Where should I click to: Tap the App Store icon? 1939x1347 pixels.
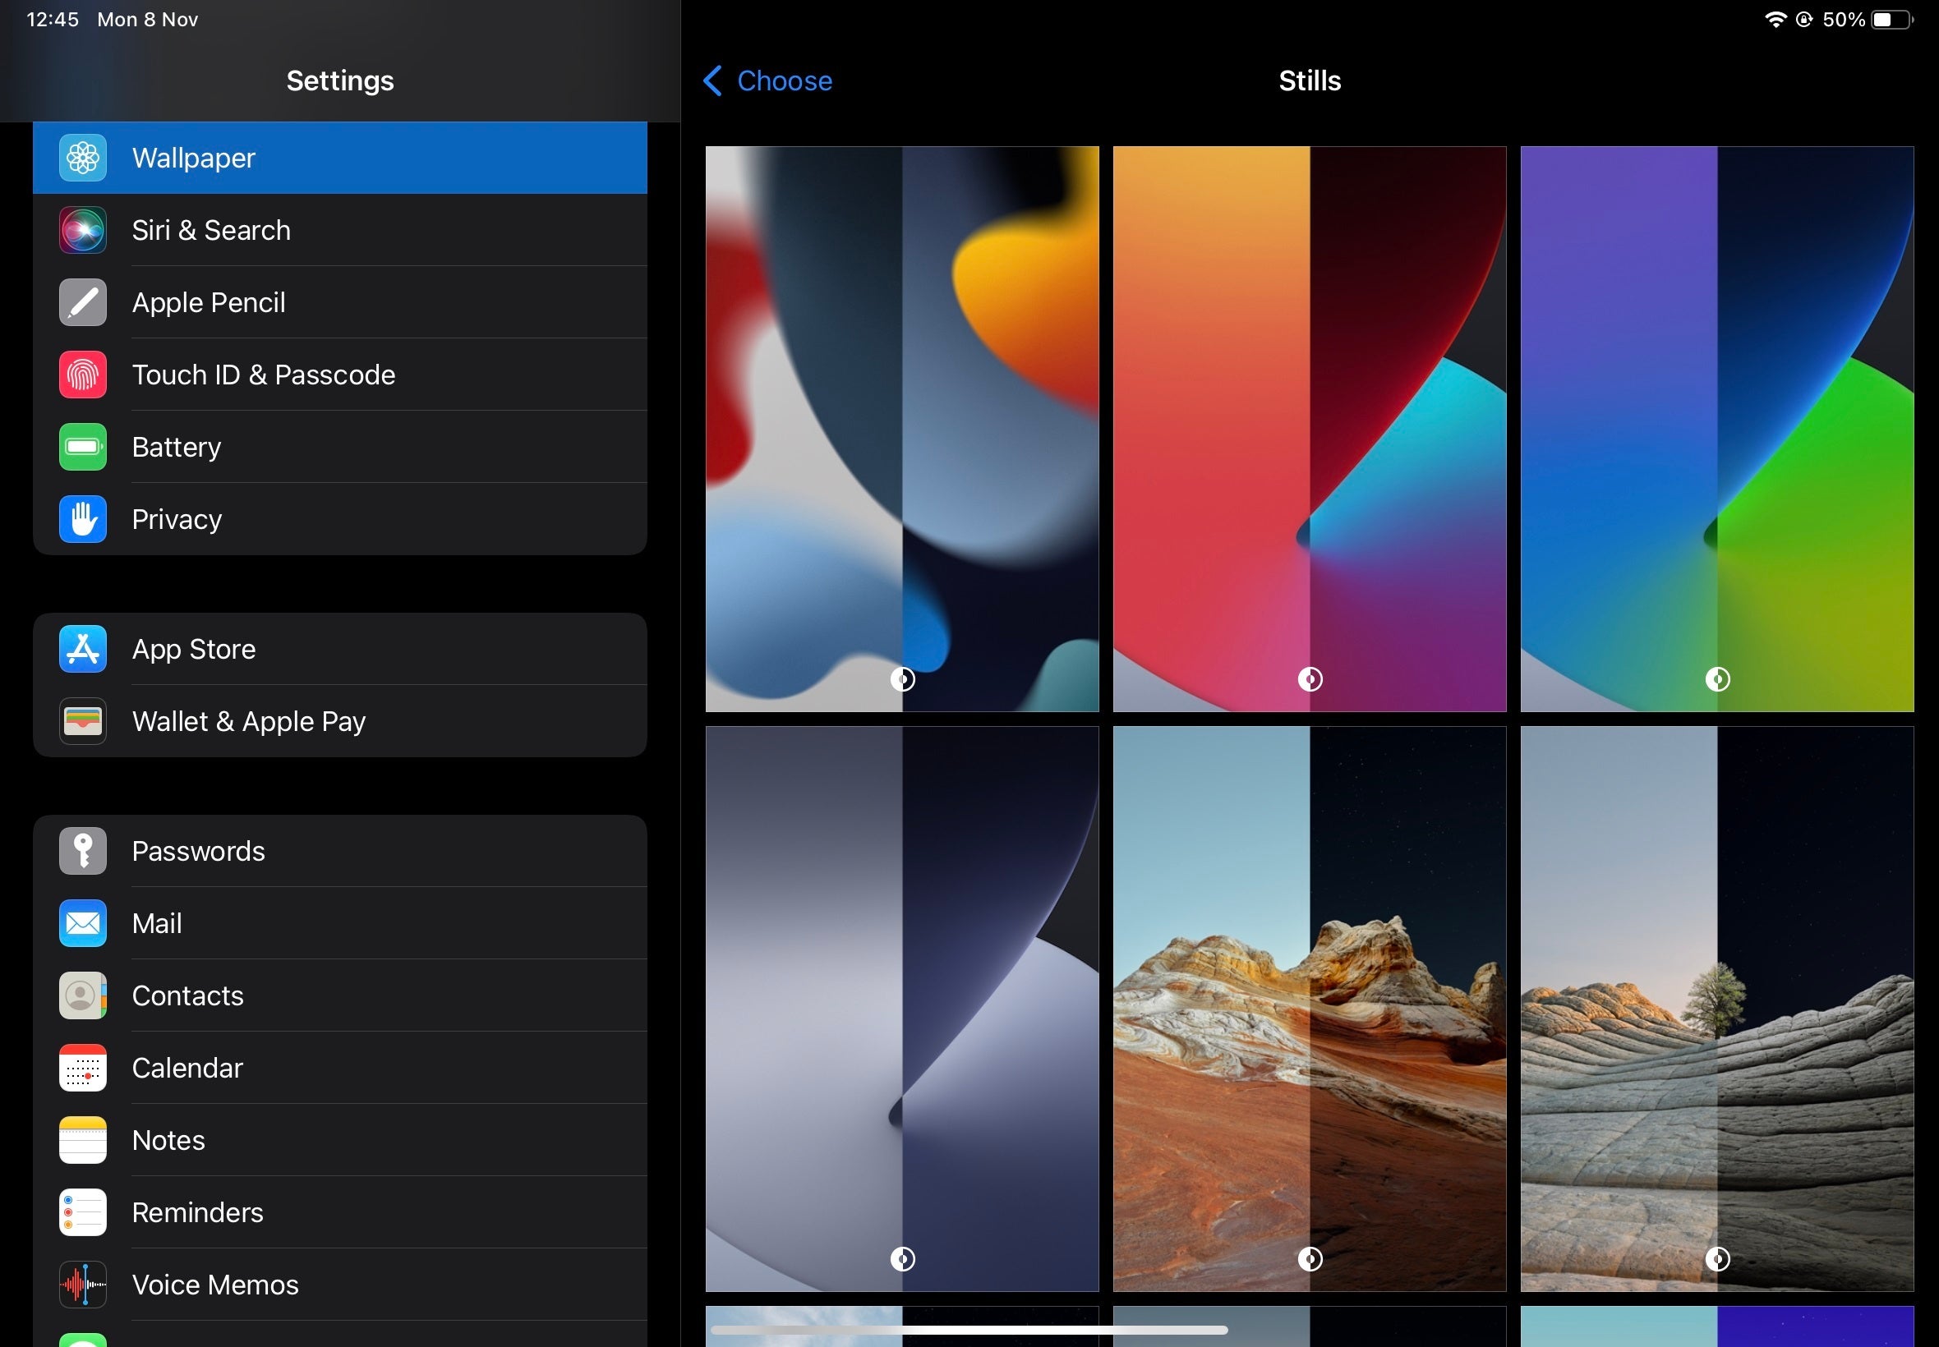click(83, 648)
